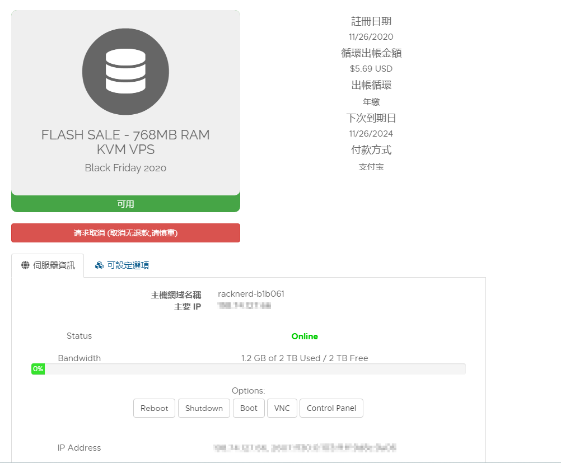Image resolution: width=561 pixels, height=463 pixels.
Task: Click the blurred IP Address list value
Action: (x=305, y=448)
